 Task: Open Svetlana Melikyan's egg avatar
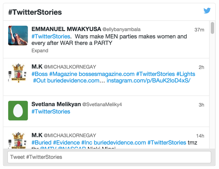point(18,111)
